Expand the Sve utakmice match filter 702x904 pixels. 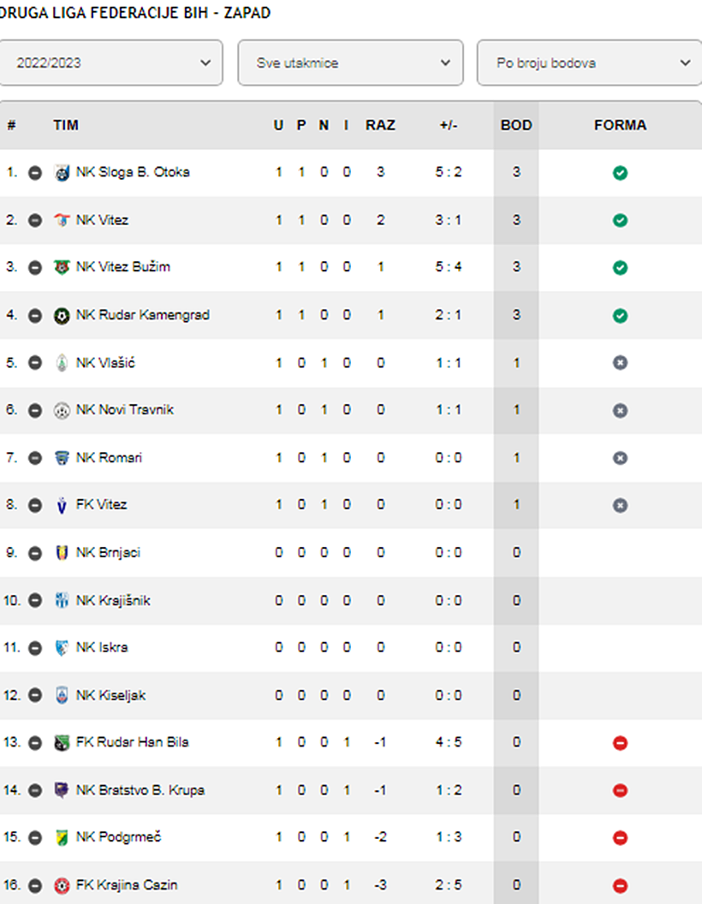click(350, 62)
